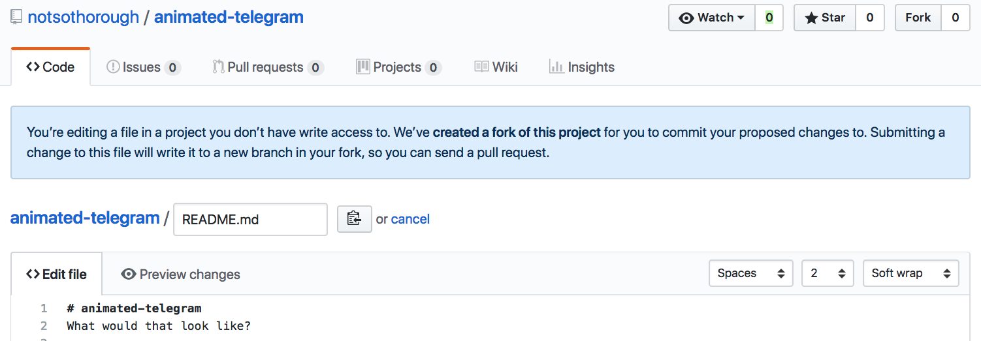Switch to the Code tab
The height and width of the screenshot is (341, 981).
(50, 67)
